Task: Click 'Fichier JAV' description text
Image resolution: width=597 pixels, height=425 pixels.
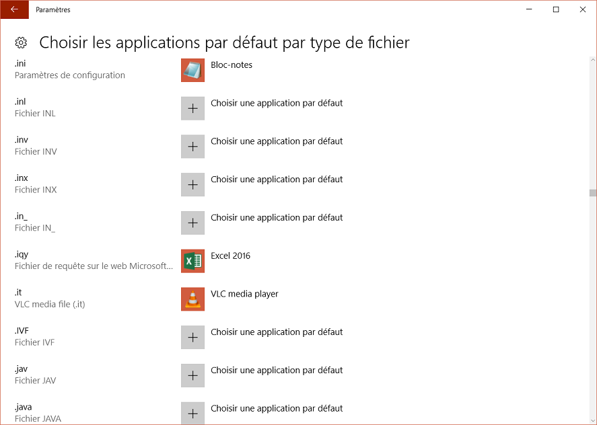Action: 36,381
